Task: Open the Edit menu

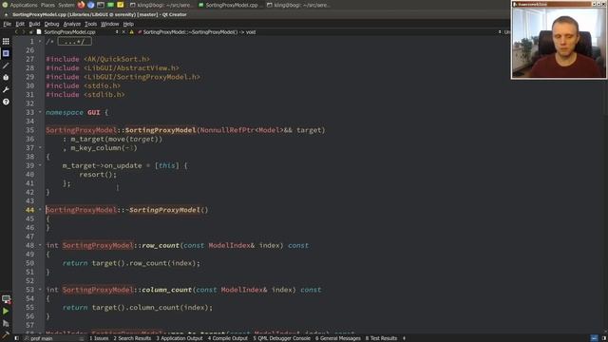Action: (x=20, y=24)
